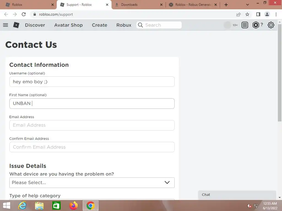Click the Username input field
This screenshot has height=211, width=282.
click(x=92, y=82)
